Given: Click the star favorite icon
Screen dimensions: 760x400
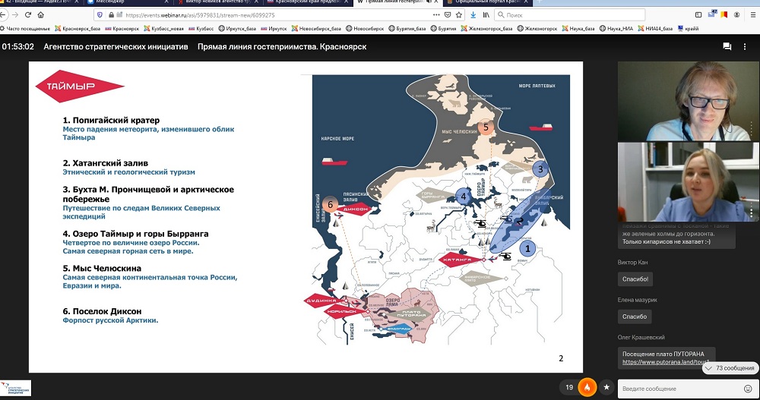Looking at the screenshot, I should tap(606, 387).
